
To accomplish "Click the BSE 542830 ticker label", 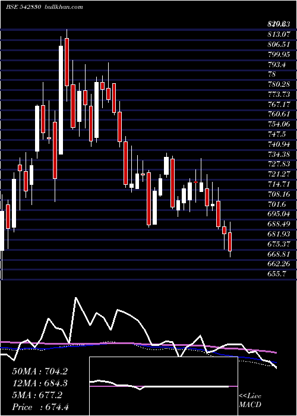I will click(23, 7).
